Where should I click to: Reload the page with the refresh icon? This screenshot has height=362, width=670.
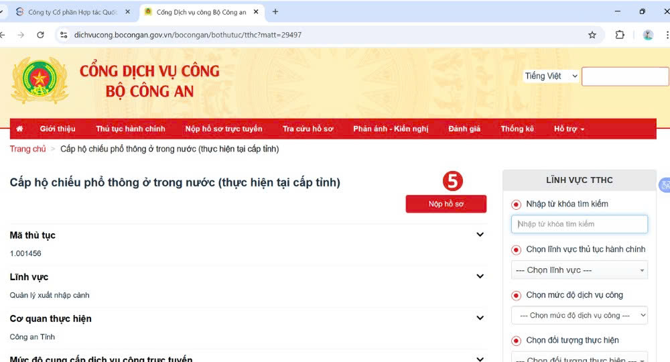[40, 35]
